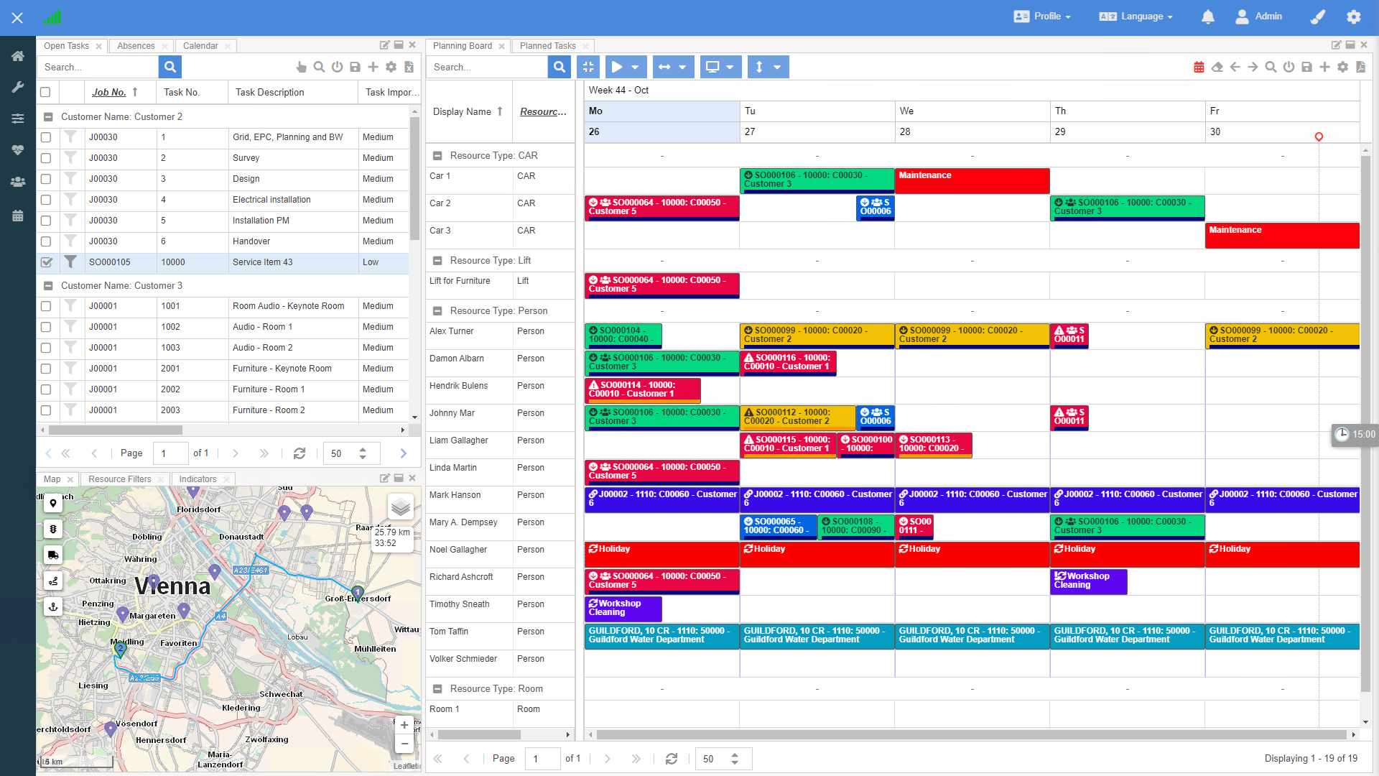Click the export to Excel icon above Open Tasks
The width and height of the screenshot is (1379, 776).
point(409,67)
